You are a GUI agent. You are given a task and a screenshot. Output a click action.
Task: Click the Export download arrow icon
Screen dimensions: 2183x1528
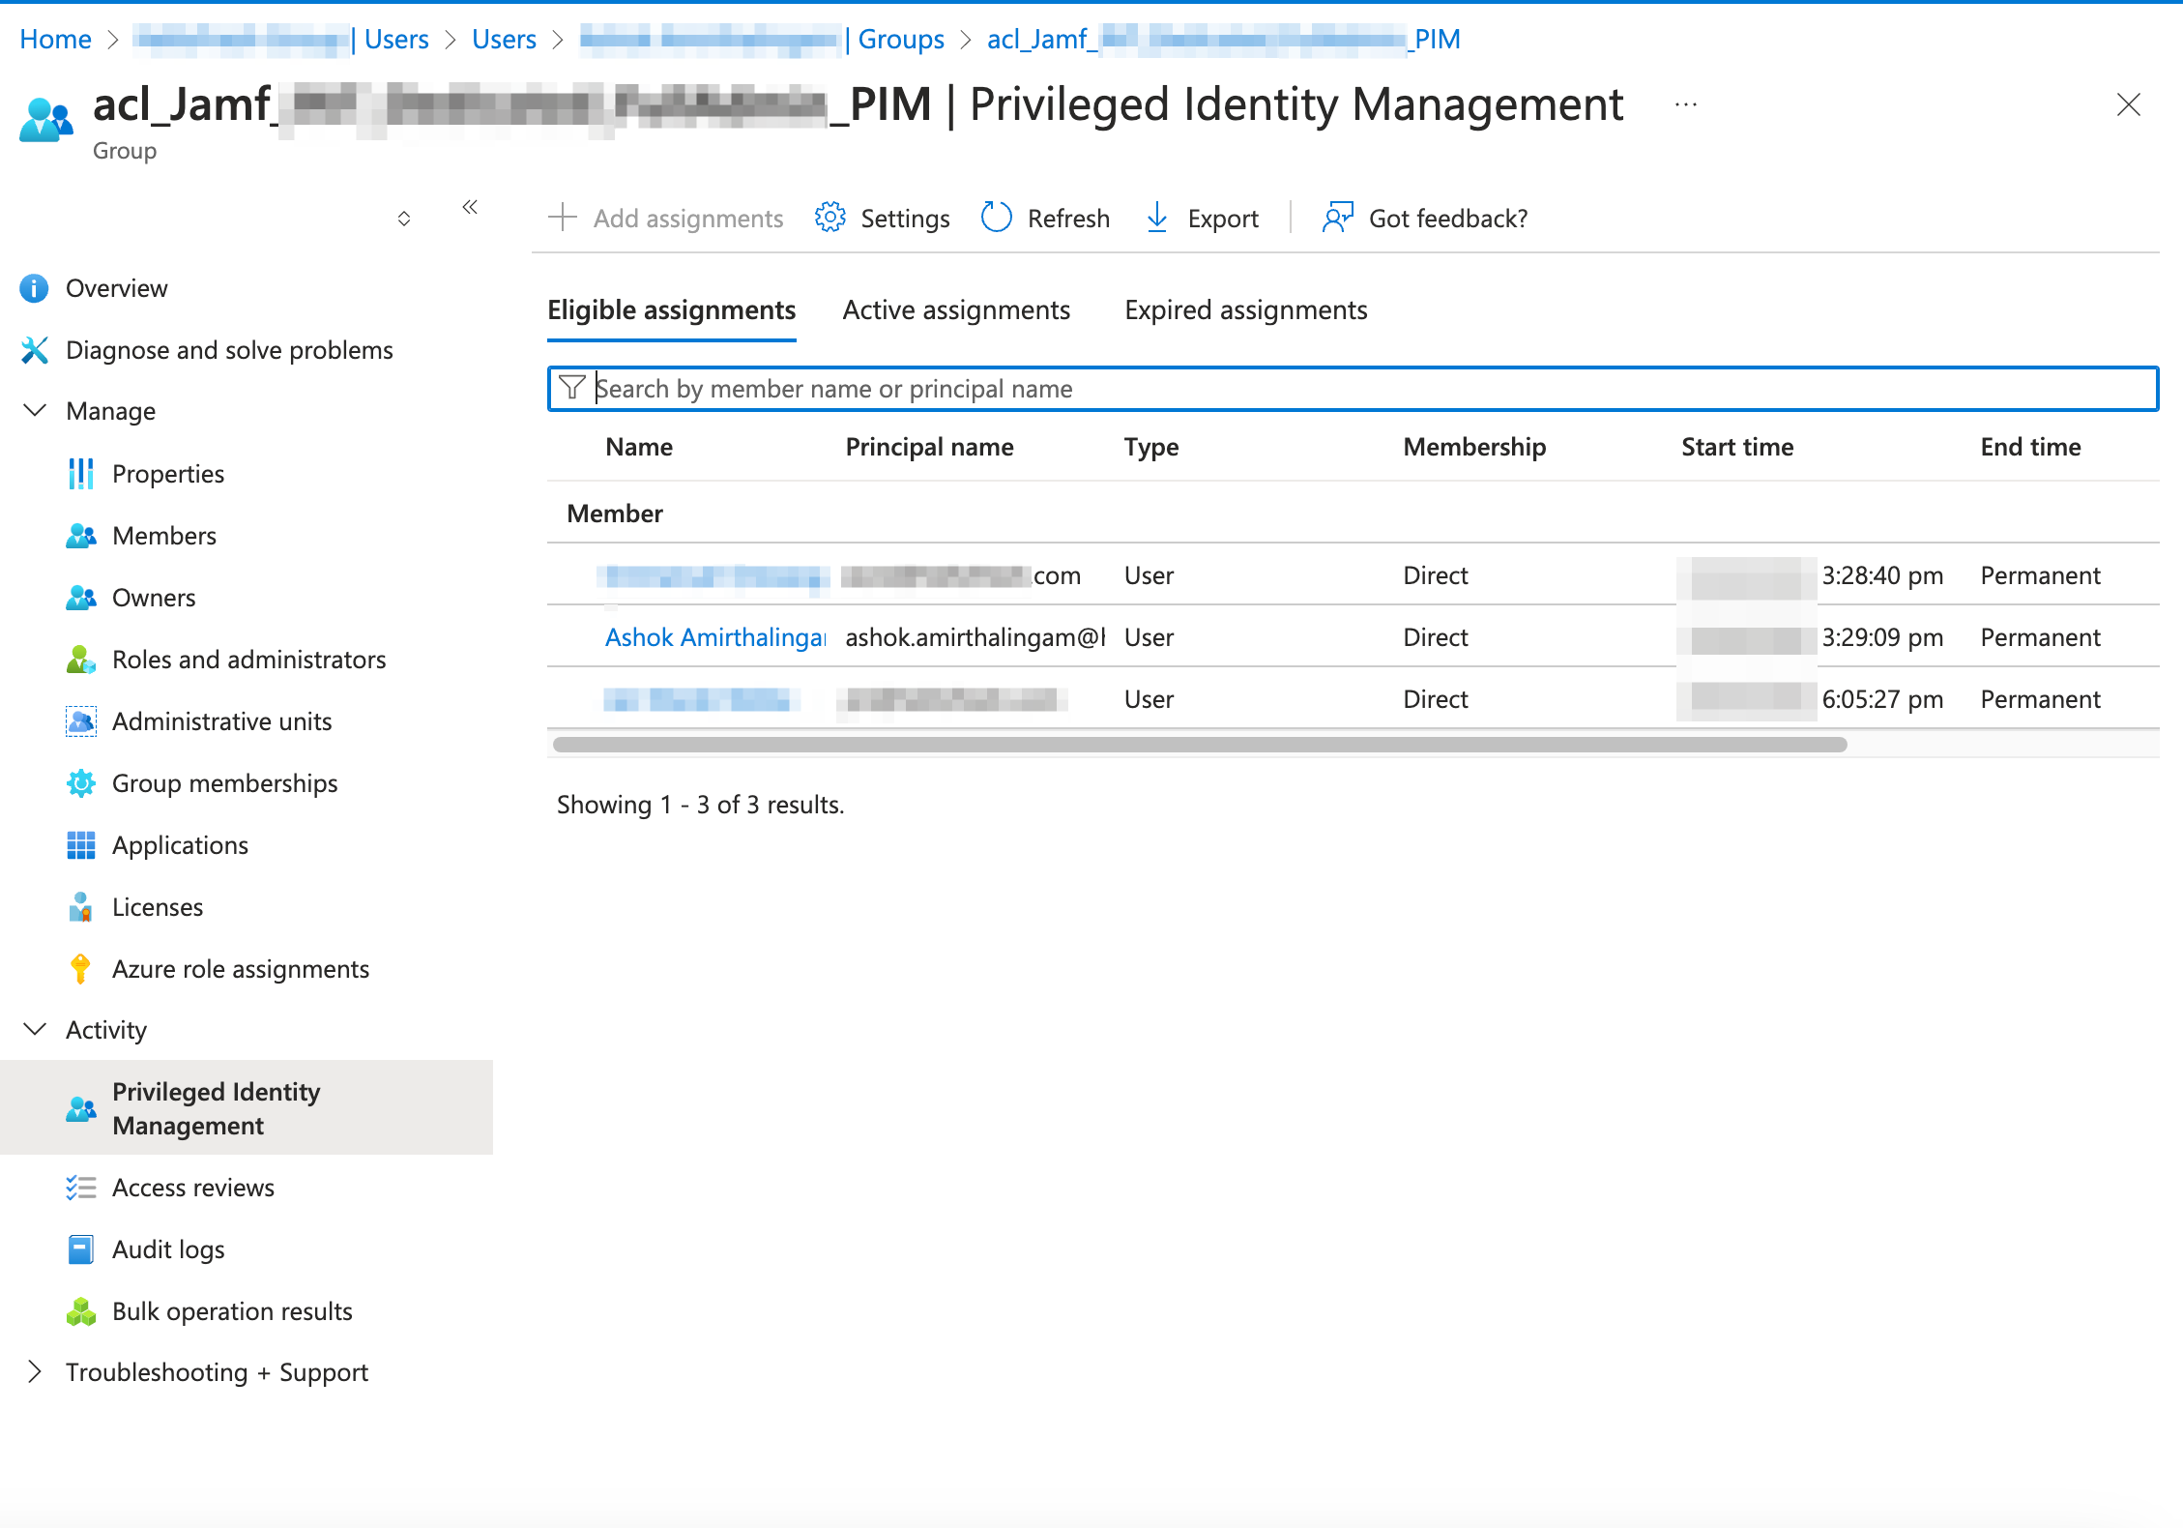click(x=1157, y=218)
